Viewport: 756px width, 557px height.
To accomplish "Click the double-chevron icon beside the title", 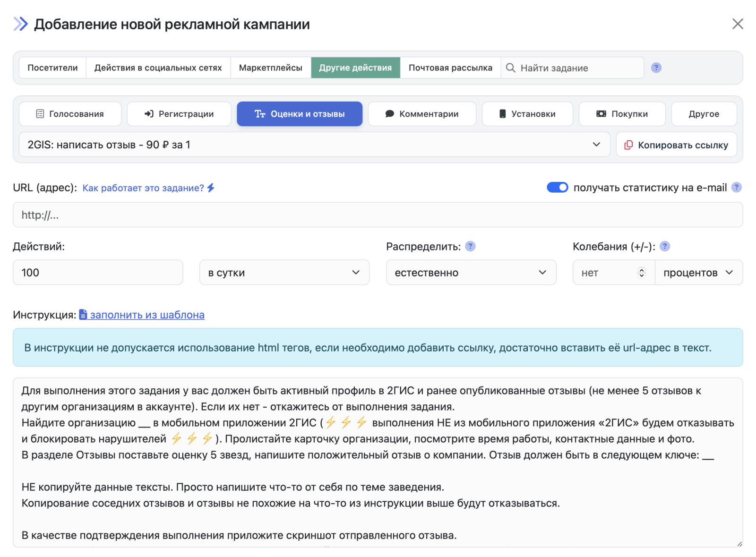I will pos(21,24).
